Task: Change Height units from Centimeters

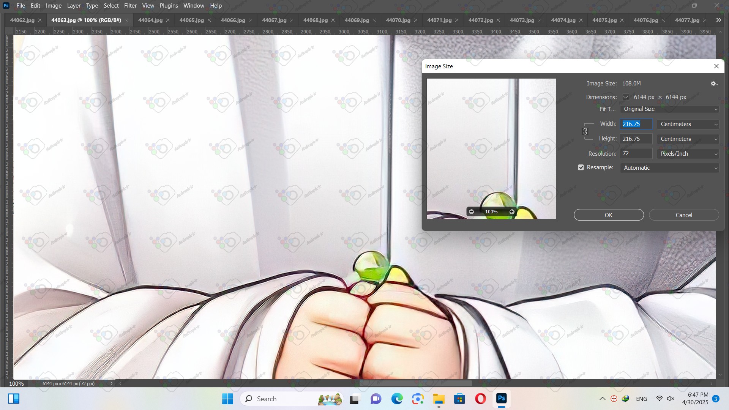Action: click(688, 139)
